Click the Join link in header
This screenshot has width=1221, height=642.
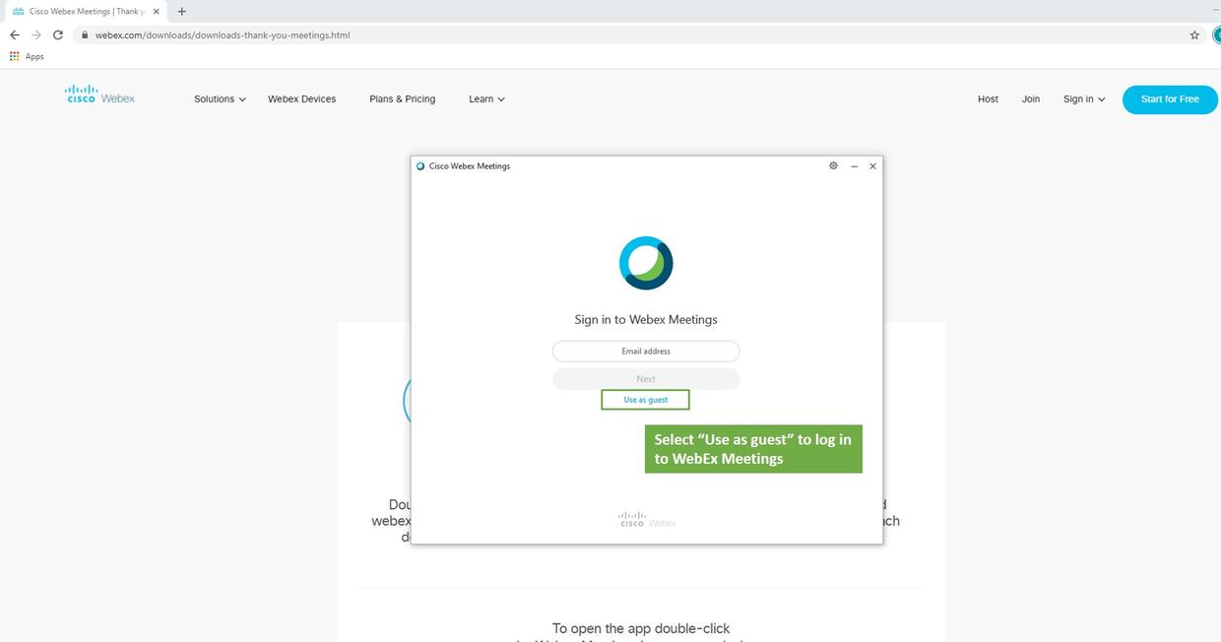tap(1030, 99)
